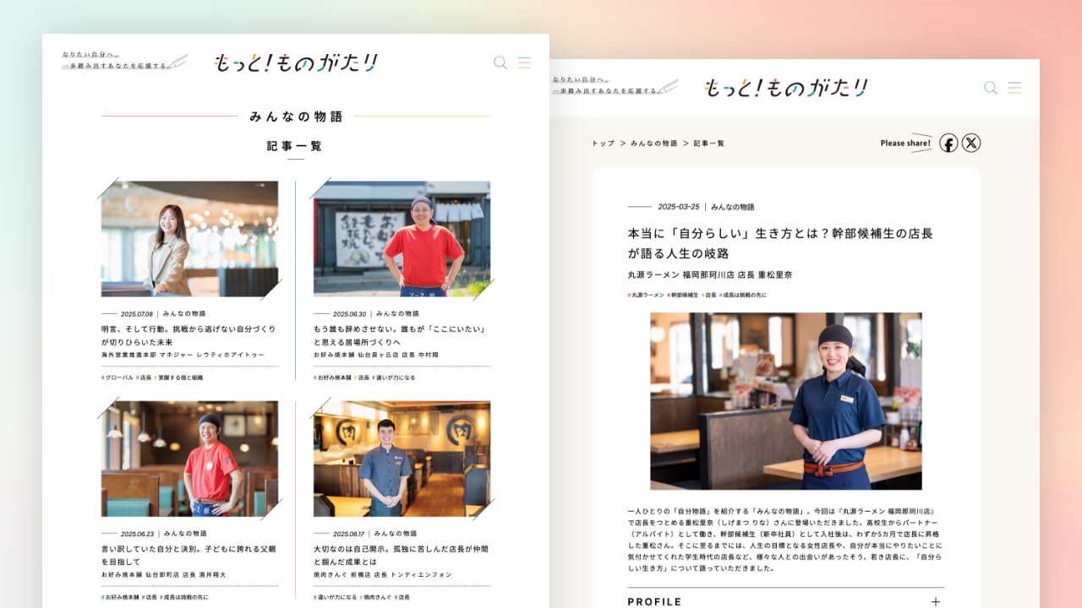Click the date text 2025.06.30

tap(350, 313)
